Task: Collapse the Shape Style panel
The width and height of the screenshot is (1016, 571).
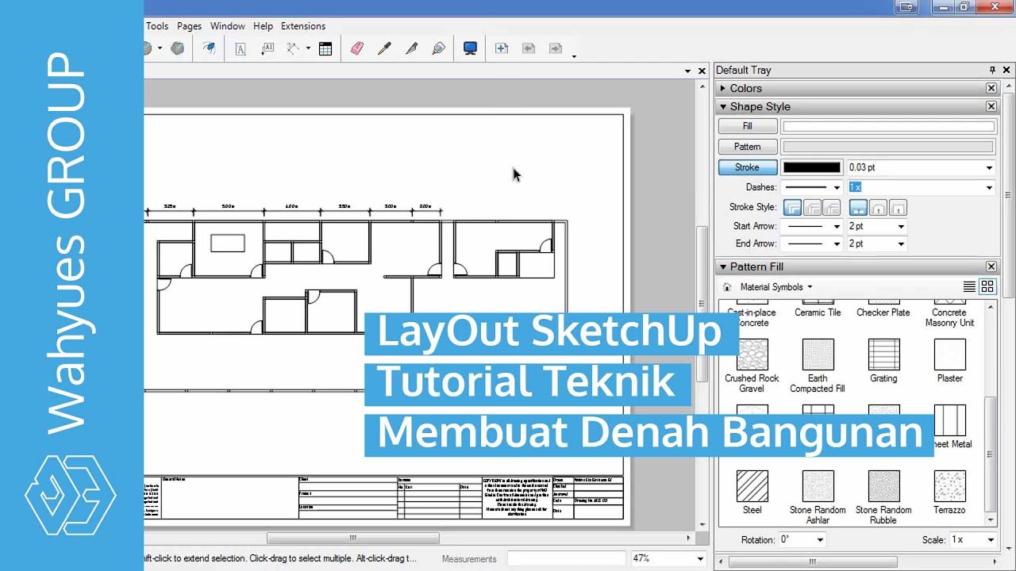Action: pos(723,106)
